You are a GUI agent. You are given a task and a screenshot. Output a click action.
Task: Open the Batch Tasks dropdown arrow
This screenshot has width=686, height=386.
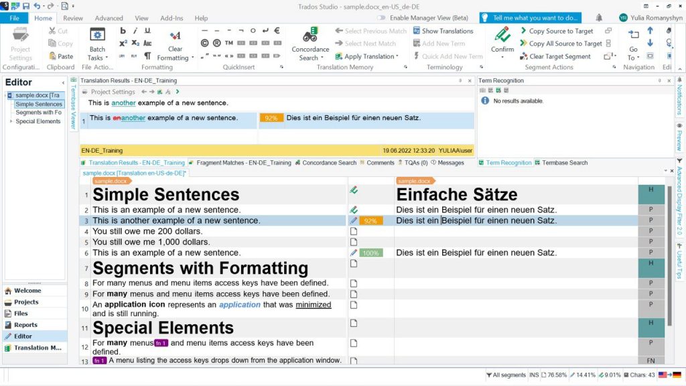coord(107,58)
